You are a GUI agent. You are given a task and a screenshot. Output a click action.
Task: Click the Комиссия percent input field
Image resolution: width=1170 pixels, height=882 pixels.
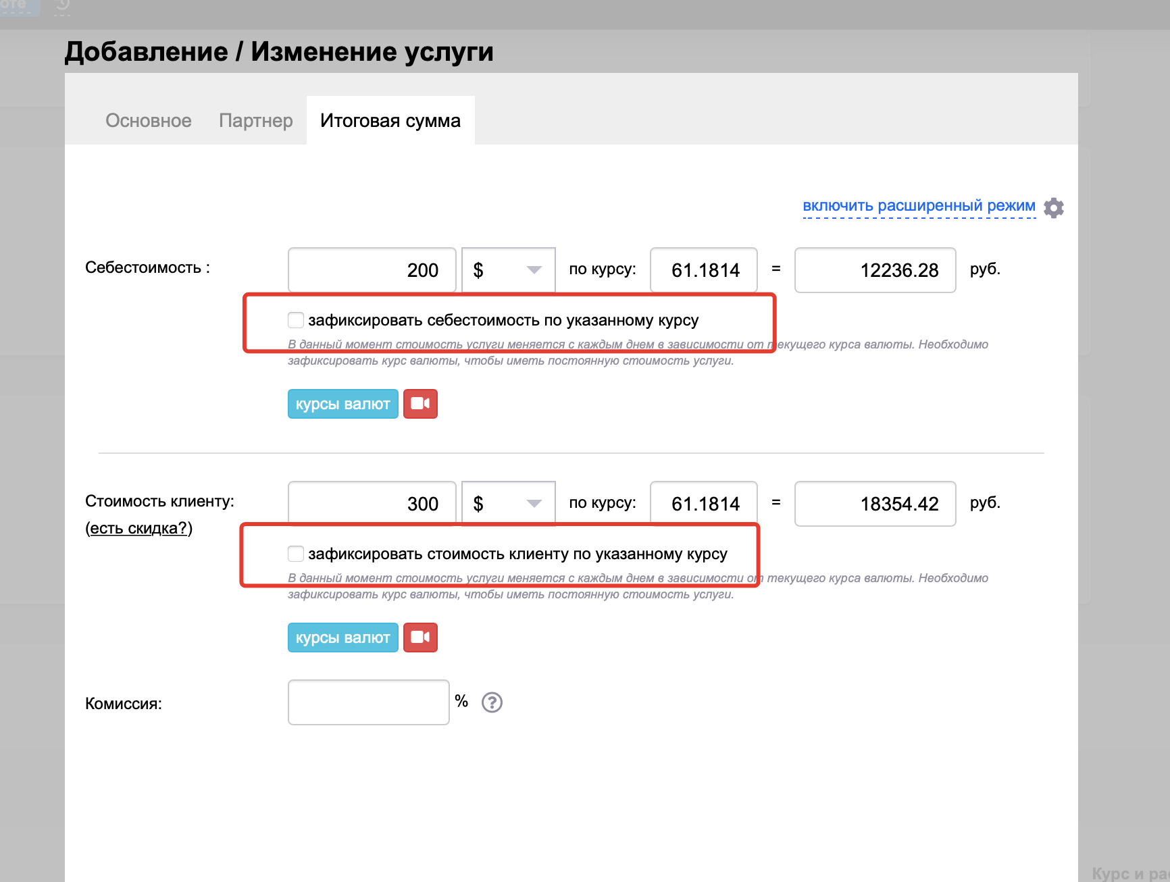(x=369, y=702)
